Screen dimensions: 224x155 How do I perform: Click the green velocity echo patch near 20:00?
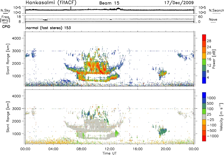(x=163, y=131)
